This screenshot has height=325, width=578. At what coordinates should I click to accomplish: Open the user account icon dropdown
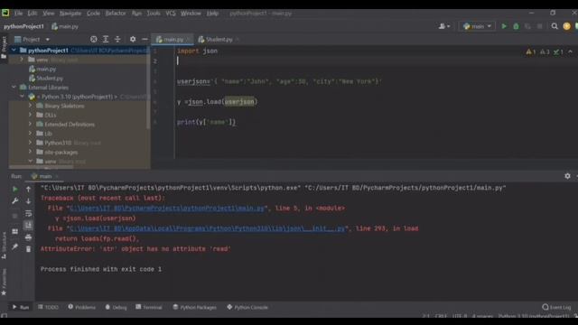pos(444,26)
